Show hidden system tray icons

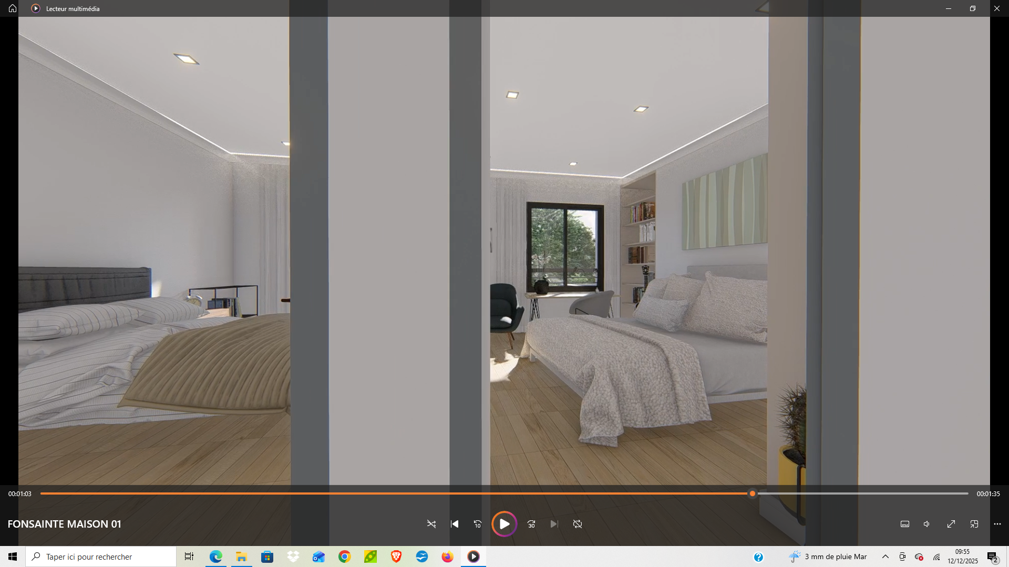[x=886, y=556]
